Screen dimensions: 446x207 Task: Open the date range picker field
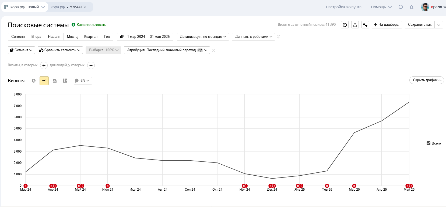145,37
